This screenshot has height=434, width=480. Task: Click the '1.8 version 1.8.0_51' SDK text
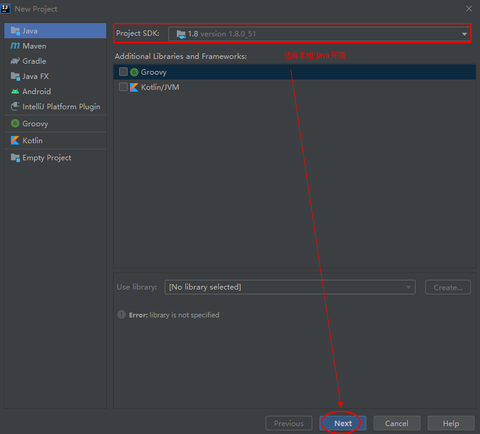click(x=222, y=34)
